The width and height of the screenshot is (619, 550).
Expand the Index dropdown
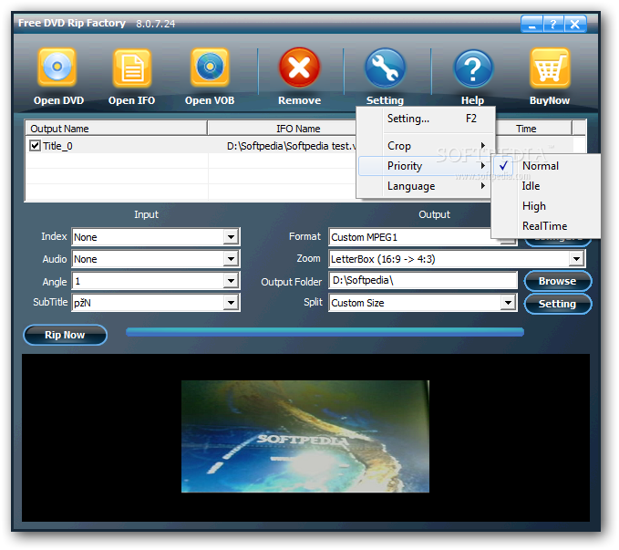pyautogui.click(x=231, y=237)
